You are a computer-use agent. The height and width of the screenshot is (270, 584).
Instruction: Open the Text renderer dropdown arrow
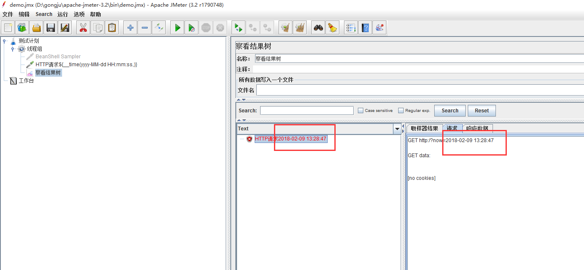(397, 129)
